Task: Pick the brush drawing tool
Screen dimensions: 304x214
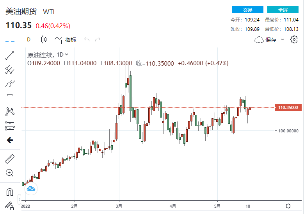Action: (x=10, y=84)
